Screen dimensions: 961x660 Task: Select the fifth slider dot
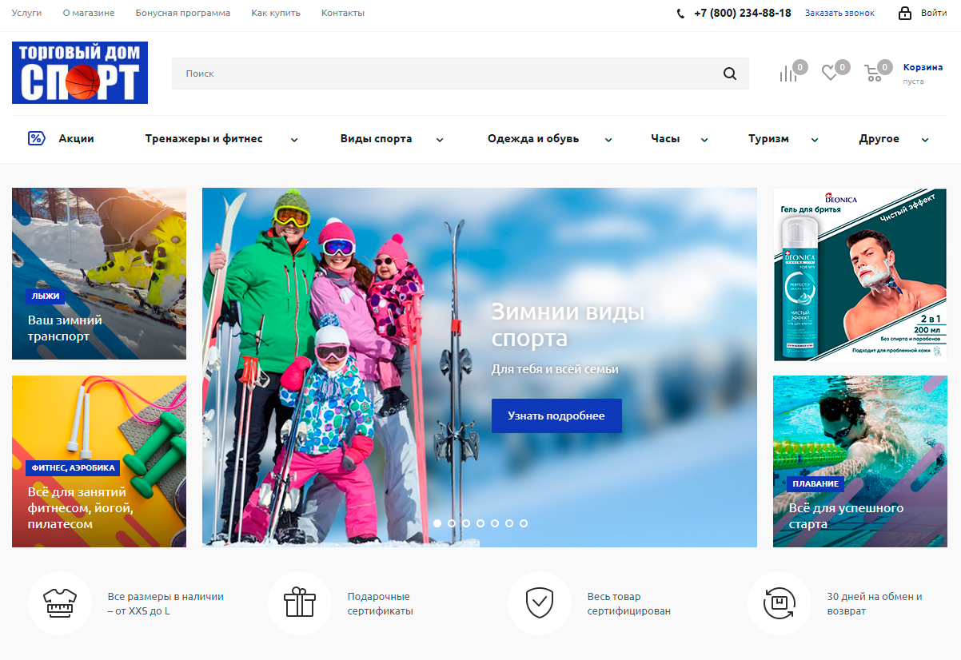click(495, 523)
